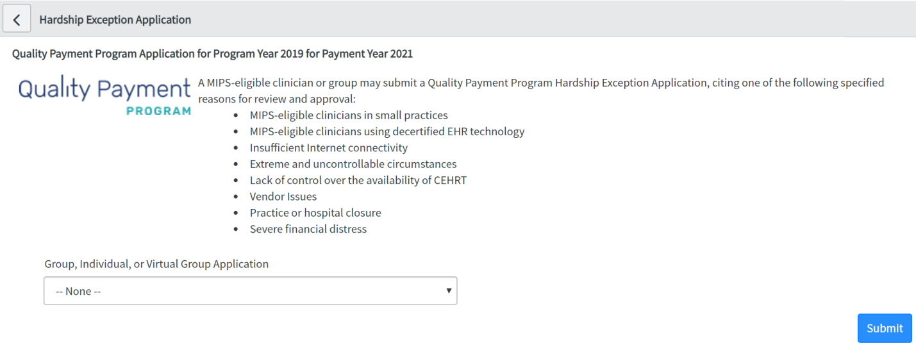Open the Group, Individual, or Virtual Group dropdown
This screenshot has height=350, width=916.
(250, 291)
